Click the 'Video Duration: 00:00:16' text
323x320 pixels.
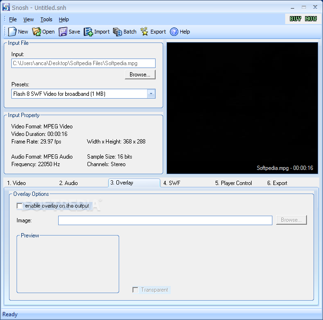click(39, 134)
